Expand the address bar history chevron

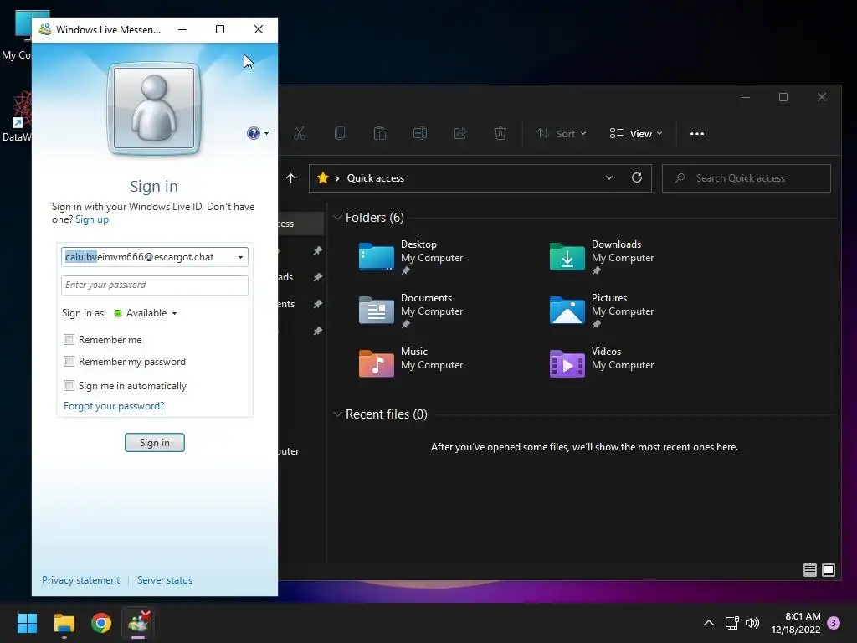click(x=609, y=177)
